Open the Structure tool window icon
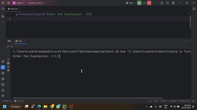 [3, 16]
